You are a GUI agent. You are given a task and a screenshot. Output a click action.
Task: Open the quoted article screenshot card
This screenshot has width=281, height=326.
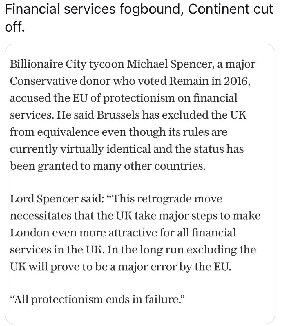(140, 183)
